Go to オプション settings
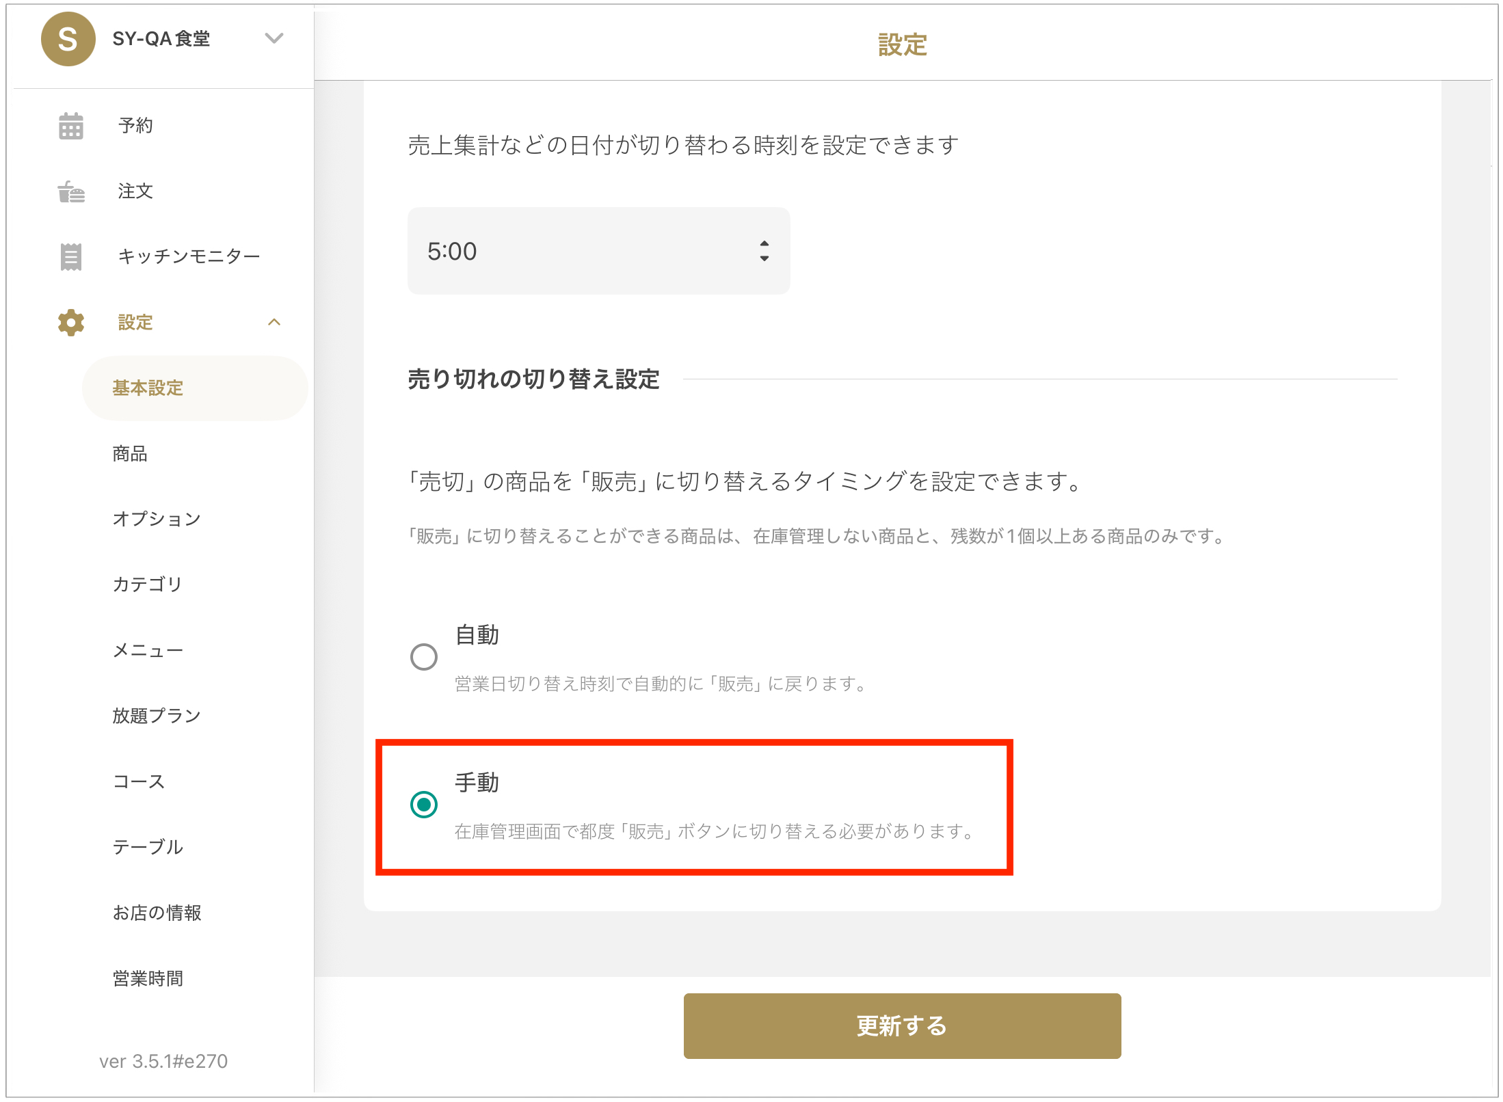 click(157, 520)
